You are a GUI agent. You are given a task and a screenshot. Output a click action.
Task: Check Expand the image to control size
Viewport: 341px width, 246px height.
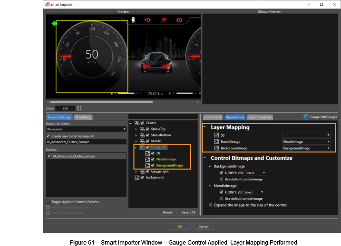211,205
